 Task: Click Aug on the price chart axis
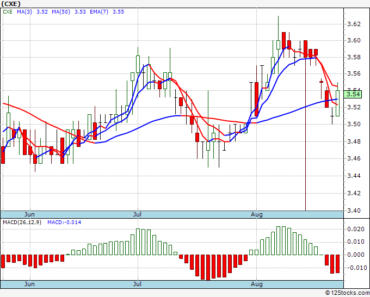pos(257,214)
